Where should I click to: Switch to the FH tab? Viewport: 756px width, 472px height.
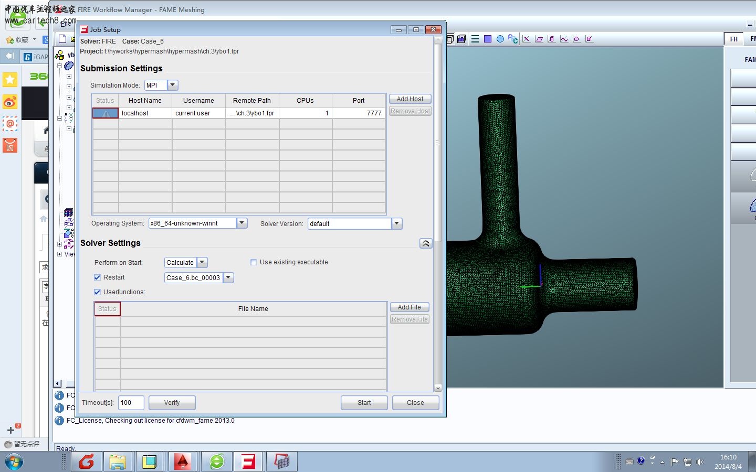tap(734, 39)
